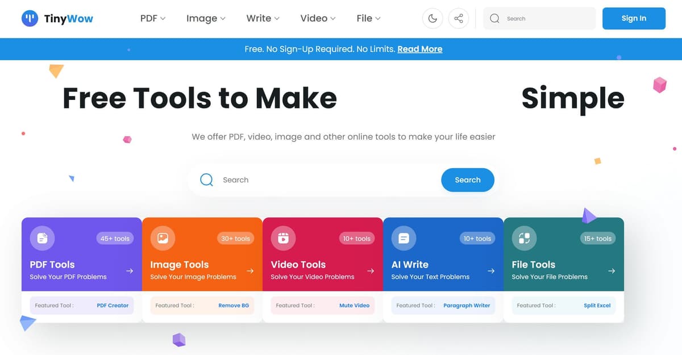Click the Image Tools picture icon
Viewport: 682px width, 355px height.
tap(163, 239)
